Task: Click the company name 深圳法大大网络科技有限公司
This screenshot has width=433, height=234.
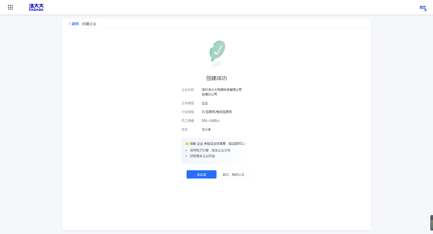Action: pyautogui.click(x=222, y=90)
